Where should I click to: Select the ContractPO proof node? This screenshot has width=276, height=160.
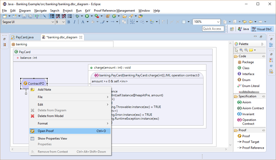(34, 84)
